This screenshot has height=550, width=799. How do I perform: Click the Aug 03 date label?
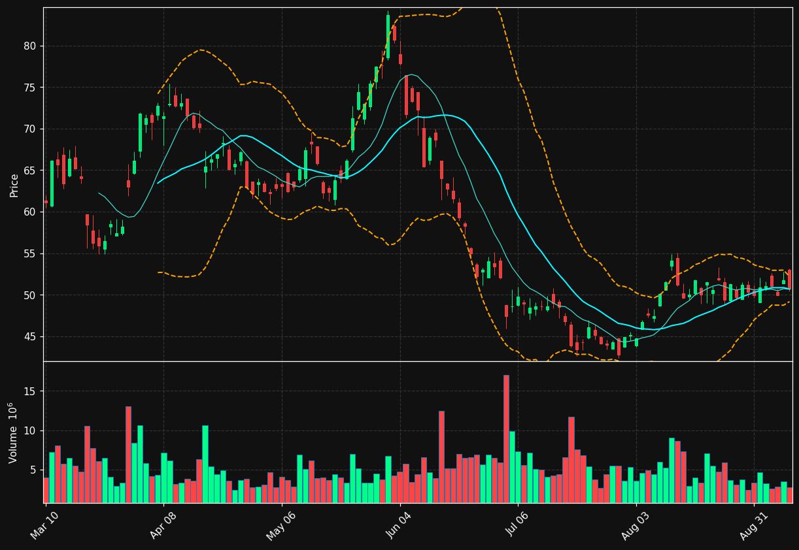point(636,526)
